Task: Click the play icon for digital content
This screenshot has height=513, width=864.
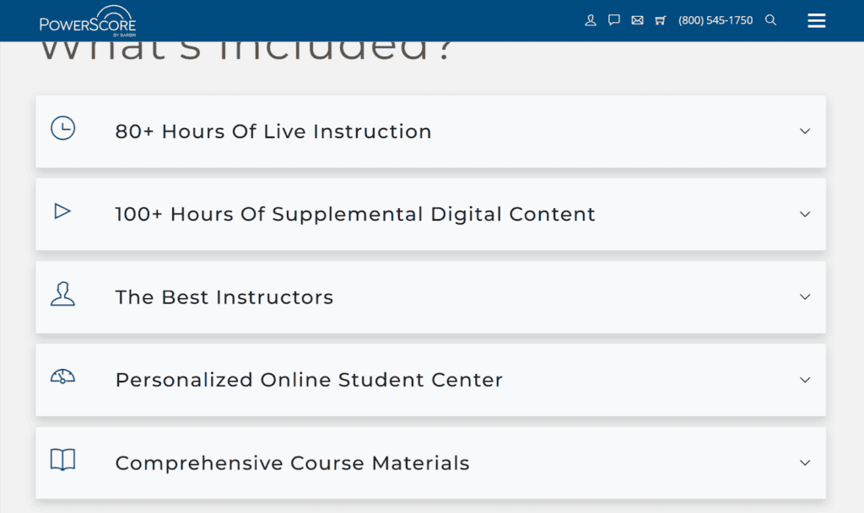Action: click(x=62, y=211)
